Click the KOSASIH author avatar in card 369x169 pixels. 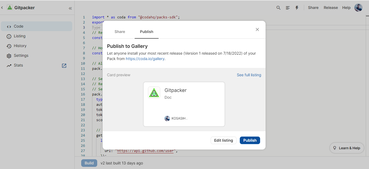pos(167,118)
